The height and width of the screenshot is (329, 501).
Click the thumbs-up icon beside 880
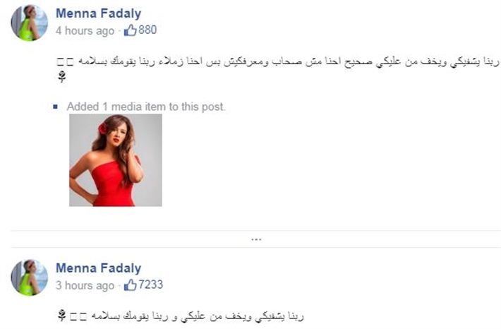(131, 30)
